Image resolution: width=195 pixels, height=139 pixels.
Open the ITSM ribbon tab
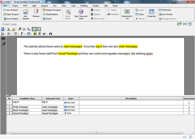coord(25,6)
